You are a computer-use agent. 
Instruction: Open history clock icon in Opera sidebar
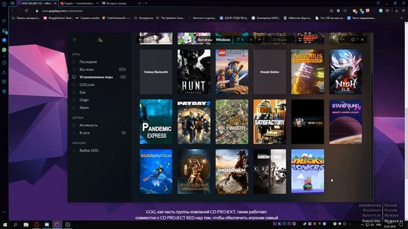pos(4,62)
